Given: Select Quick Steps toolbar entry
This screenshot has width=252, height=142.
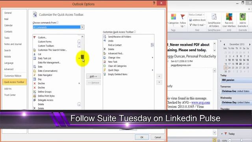Looking at the screenshot, I should 113,70.
